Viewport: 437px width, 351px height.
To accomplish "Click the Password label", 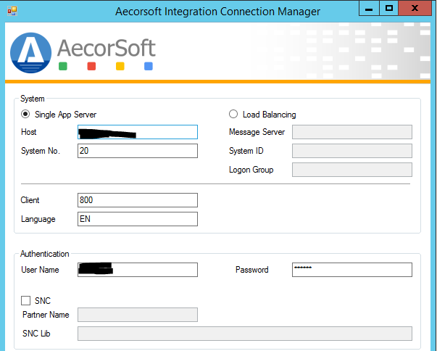I will pos(252,270).
